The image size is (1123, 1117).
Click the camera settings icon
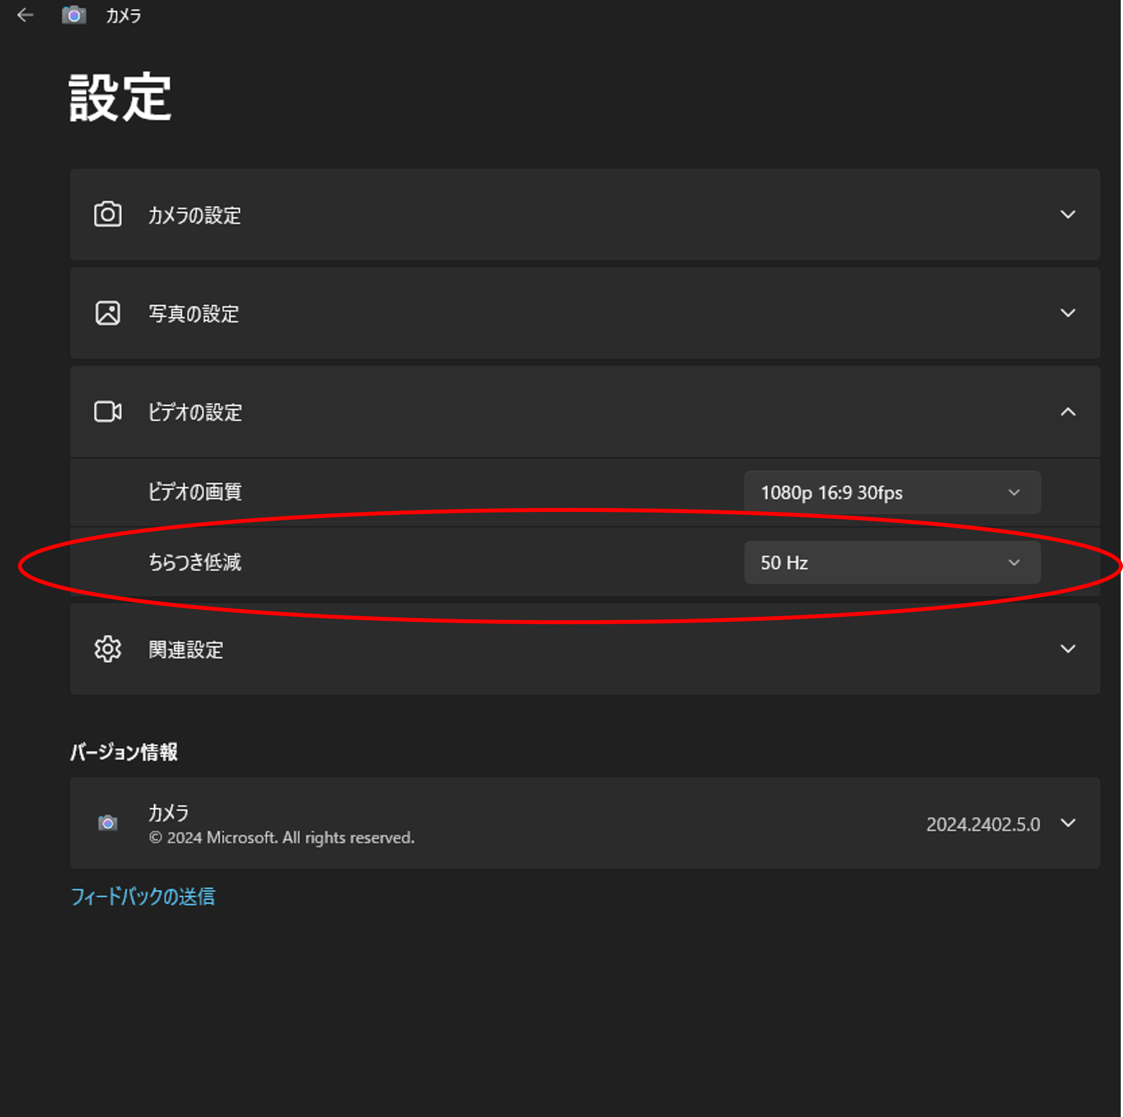(x=108, y=214)
